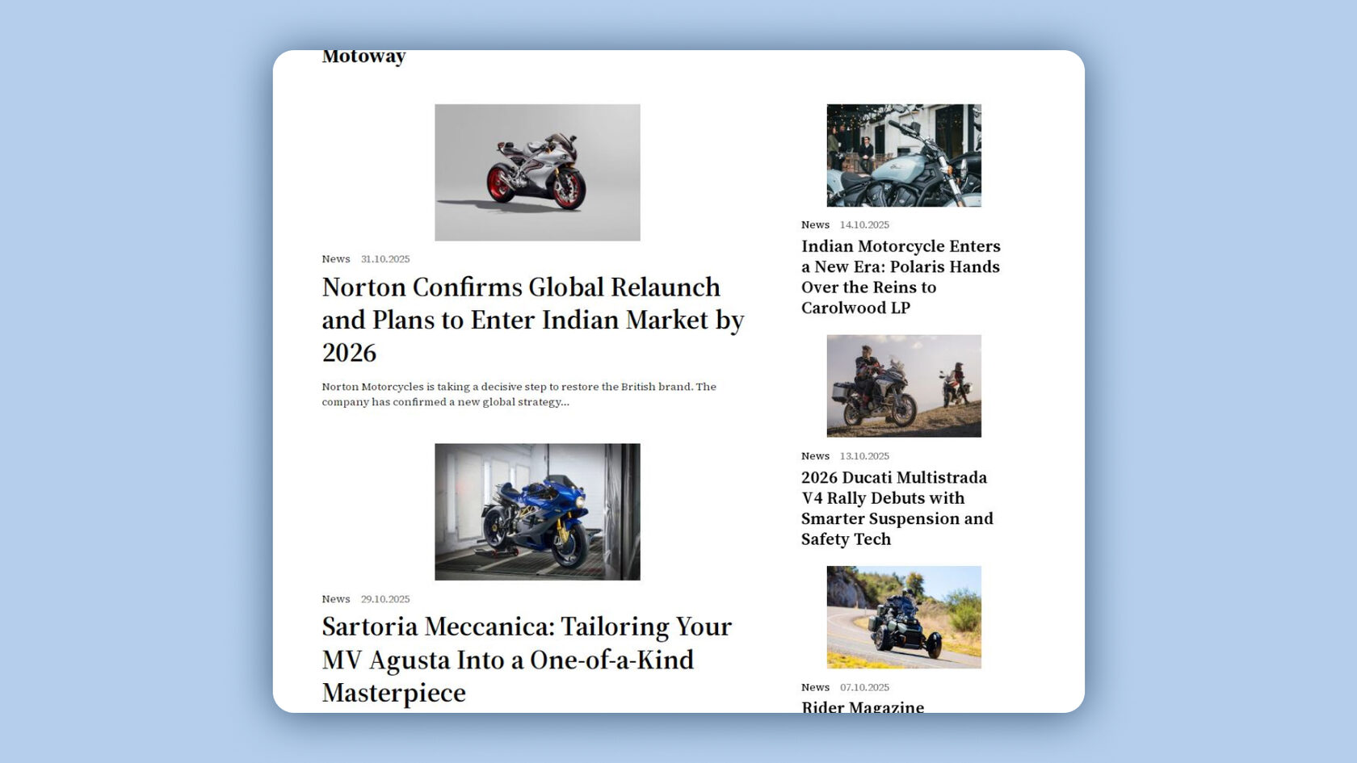This screenshot has width=1357, height=763.
Task: Click the Ducati Multistrada riders photo
Action: click(904, 386)
